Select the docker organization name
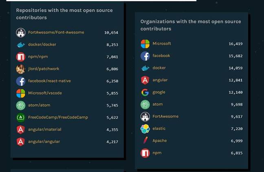The width and height of the screenshot is (264, 172). [159, 68]
